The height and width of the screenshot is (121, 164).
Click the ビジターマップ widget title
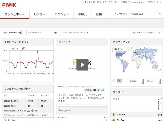click(121, 42)
